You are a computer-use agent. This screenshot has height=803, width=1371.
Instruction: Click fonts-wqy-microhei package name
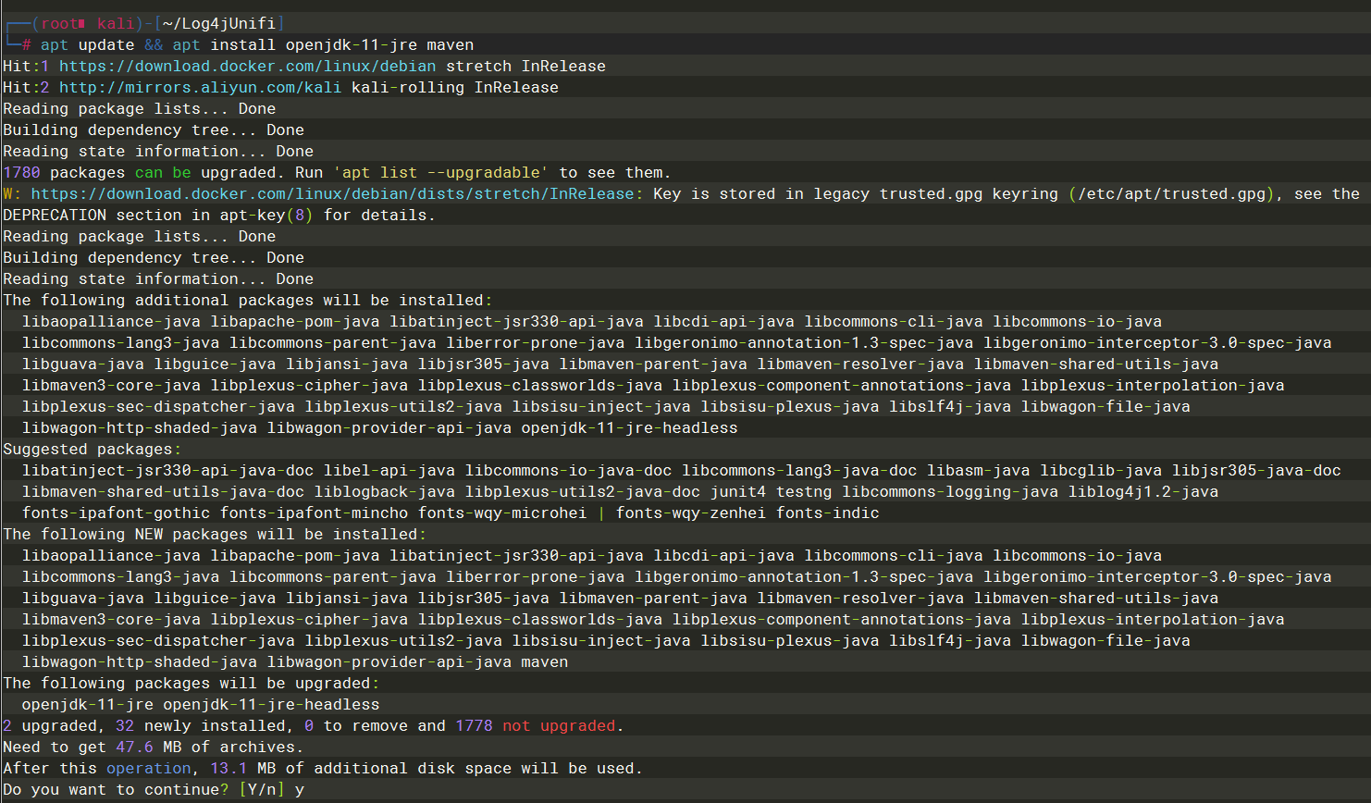point(502,513)
